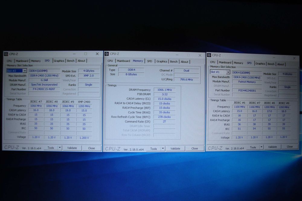Open Bench tab in right window

[x=271, y=64]
